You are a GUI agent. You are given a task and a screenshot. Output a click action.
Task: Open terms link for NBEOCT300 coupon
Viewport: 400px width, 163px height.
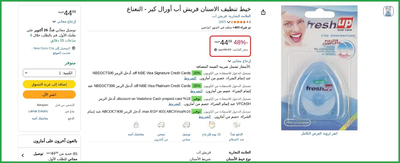[196, 91]
